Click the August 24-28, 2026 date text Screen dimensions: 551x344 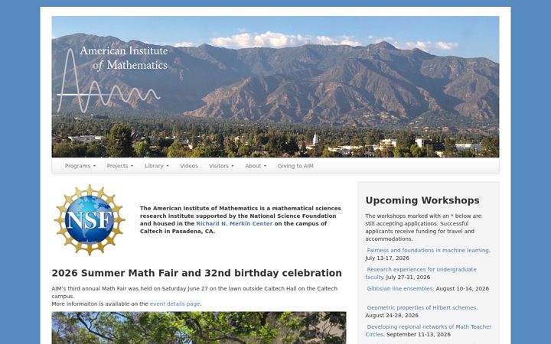pyautogui.click(x=392, y=315)
